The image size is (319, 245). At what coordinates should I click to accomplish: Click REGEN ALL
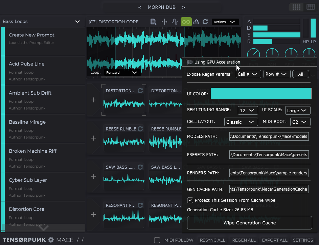[244, 240]
